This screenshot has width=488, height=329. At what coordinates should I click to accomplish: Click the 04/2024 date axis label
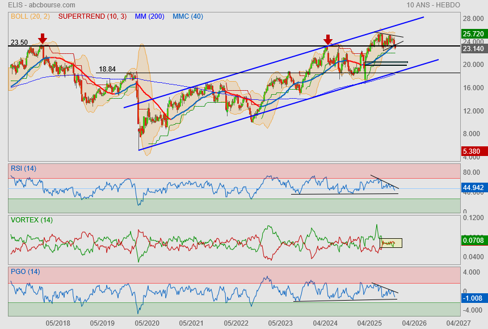coord(325,323)
